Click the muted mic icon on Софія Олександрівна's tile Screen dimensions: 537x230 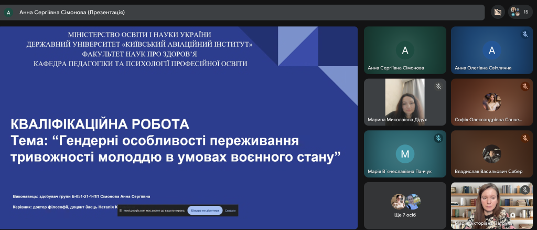[x=524, y=86]
